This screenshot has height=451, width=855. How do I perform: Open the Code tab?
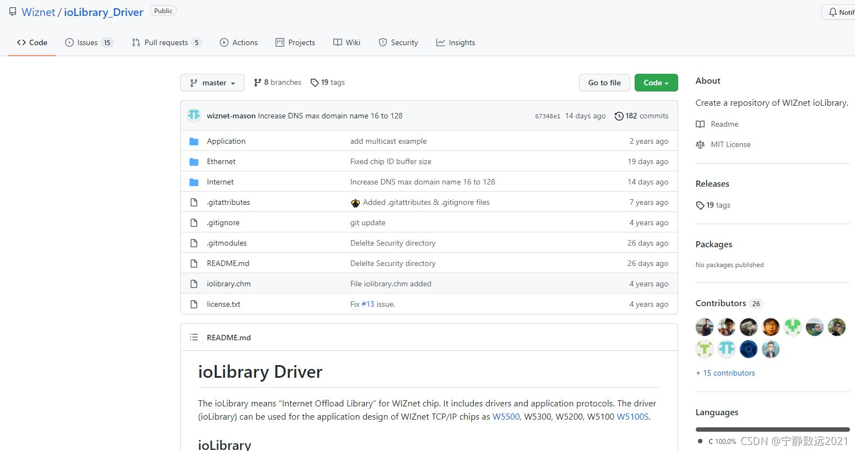tap(32, 42)
